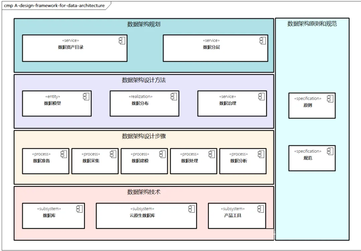Viewport: 361px width, 251px height.
Task: Select the 数据架构设计步骤 section title
Action: 144,136
